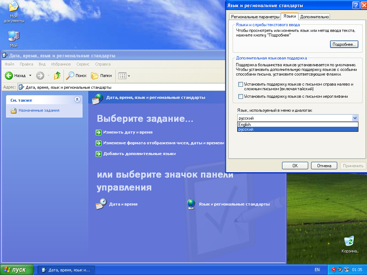The image size is (367, 275).
Task: Open the Views icon dropdown in toolbar
Action: (124, 76)
